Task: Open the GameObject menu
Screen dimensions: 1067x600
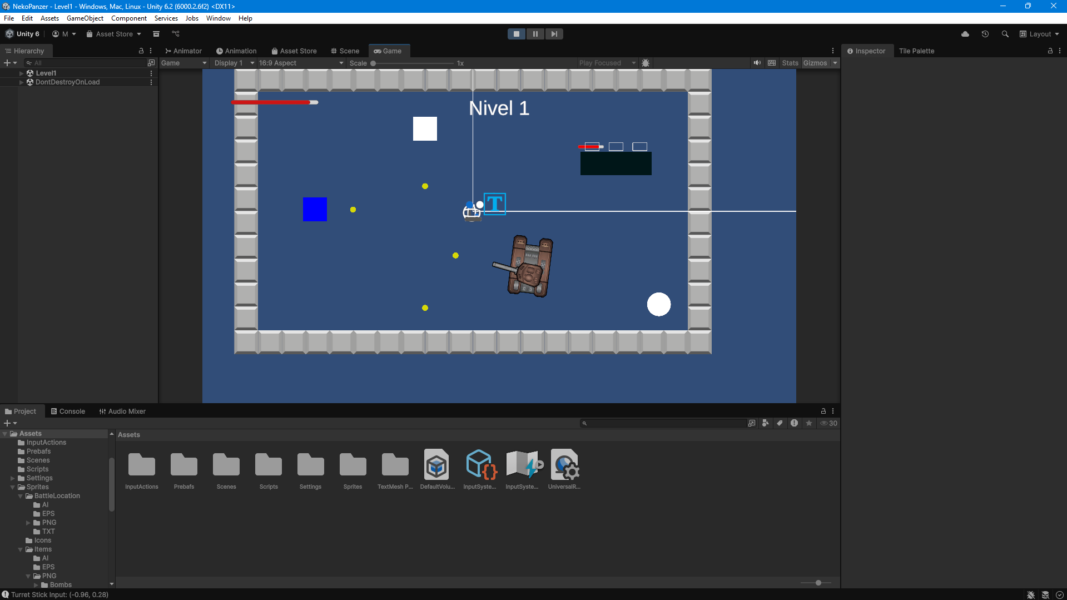Action: [85, 18]
